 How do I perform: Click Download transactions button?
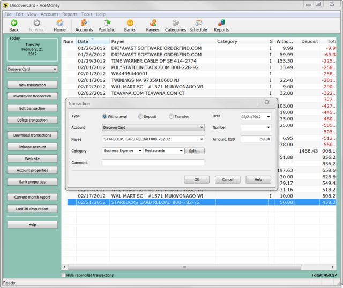32,135
